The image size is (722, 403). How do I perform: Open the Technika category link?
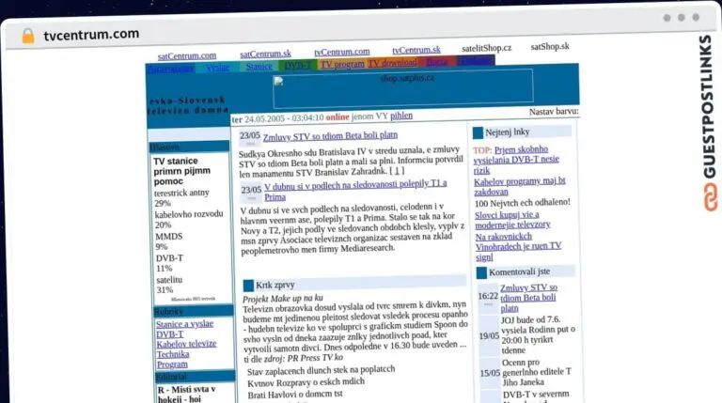click(172, 354)
